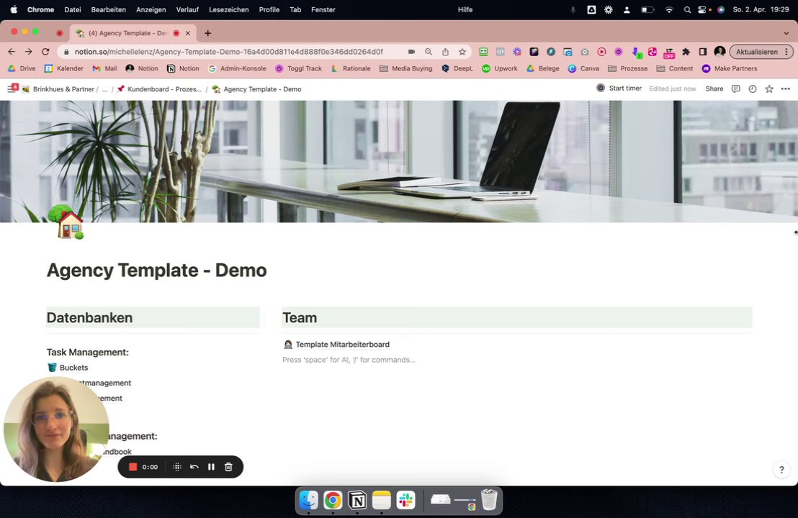
Task: Open Slack from the Dock
Action: click(x=405, y=500)
